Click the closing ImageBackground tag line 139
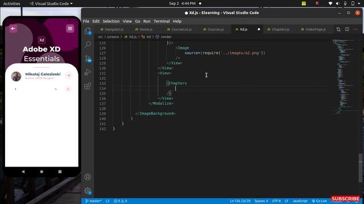This screenshot has height=204, width=364. [155, 113]
